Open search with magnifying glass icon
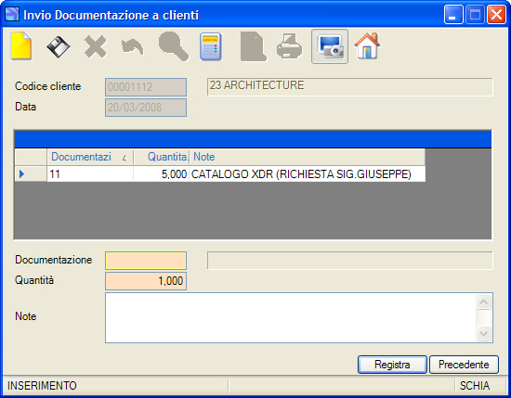Image resolution: width=511 pixels, height=398 pixels. tap(174, 46)
